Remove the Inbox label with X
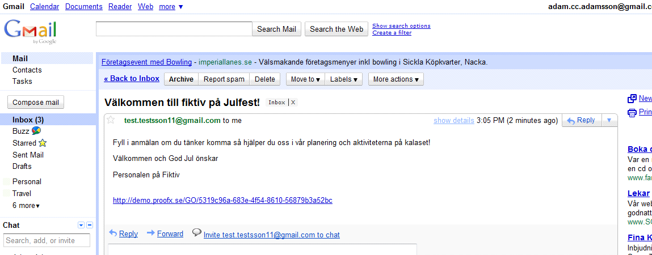 pyautogui.click(x=293, y=103)
